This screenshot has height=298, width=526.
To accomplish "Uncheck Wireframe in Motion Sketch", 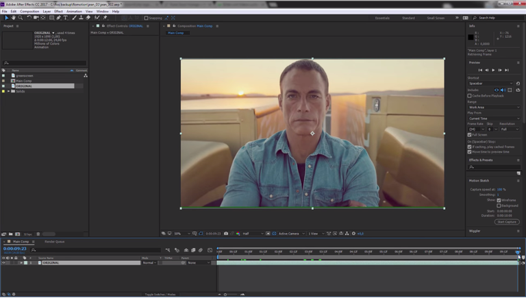I will pyautogui.click(x=499, y=200).
